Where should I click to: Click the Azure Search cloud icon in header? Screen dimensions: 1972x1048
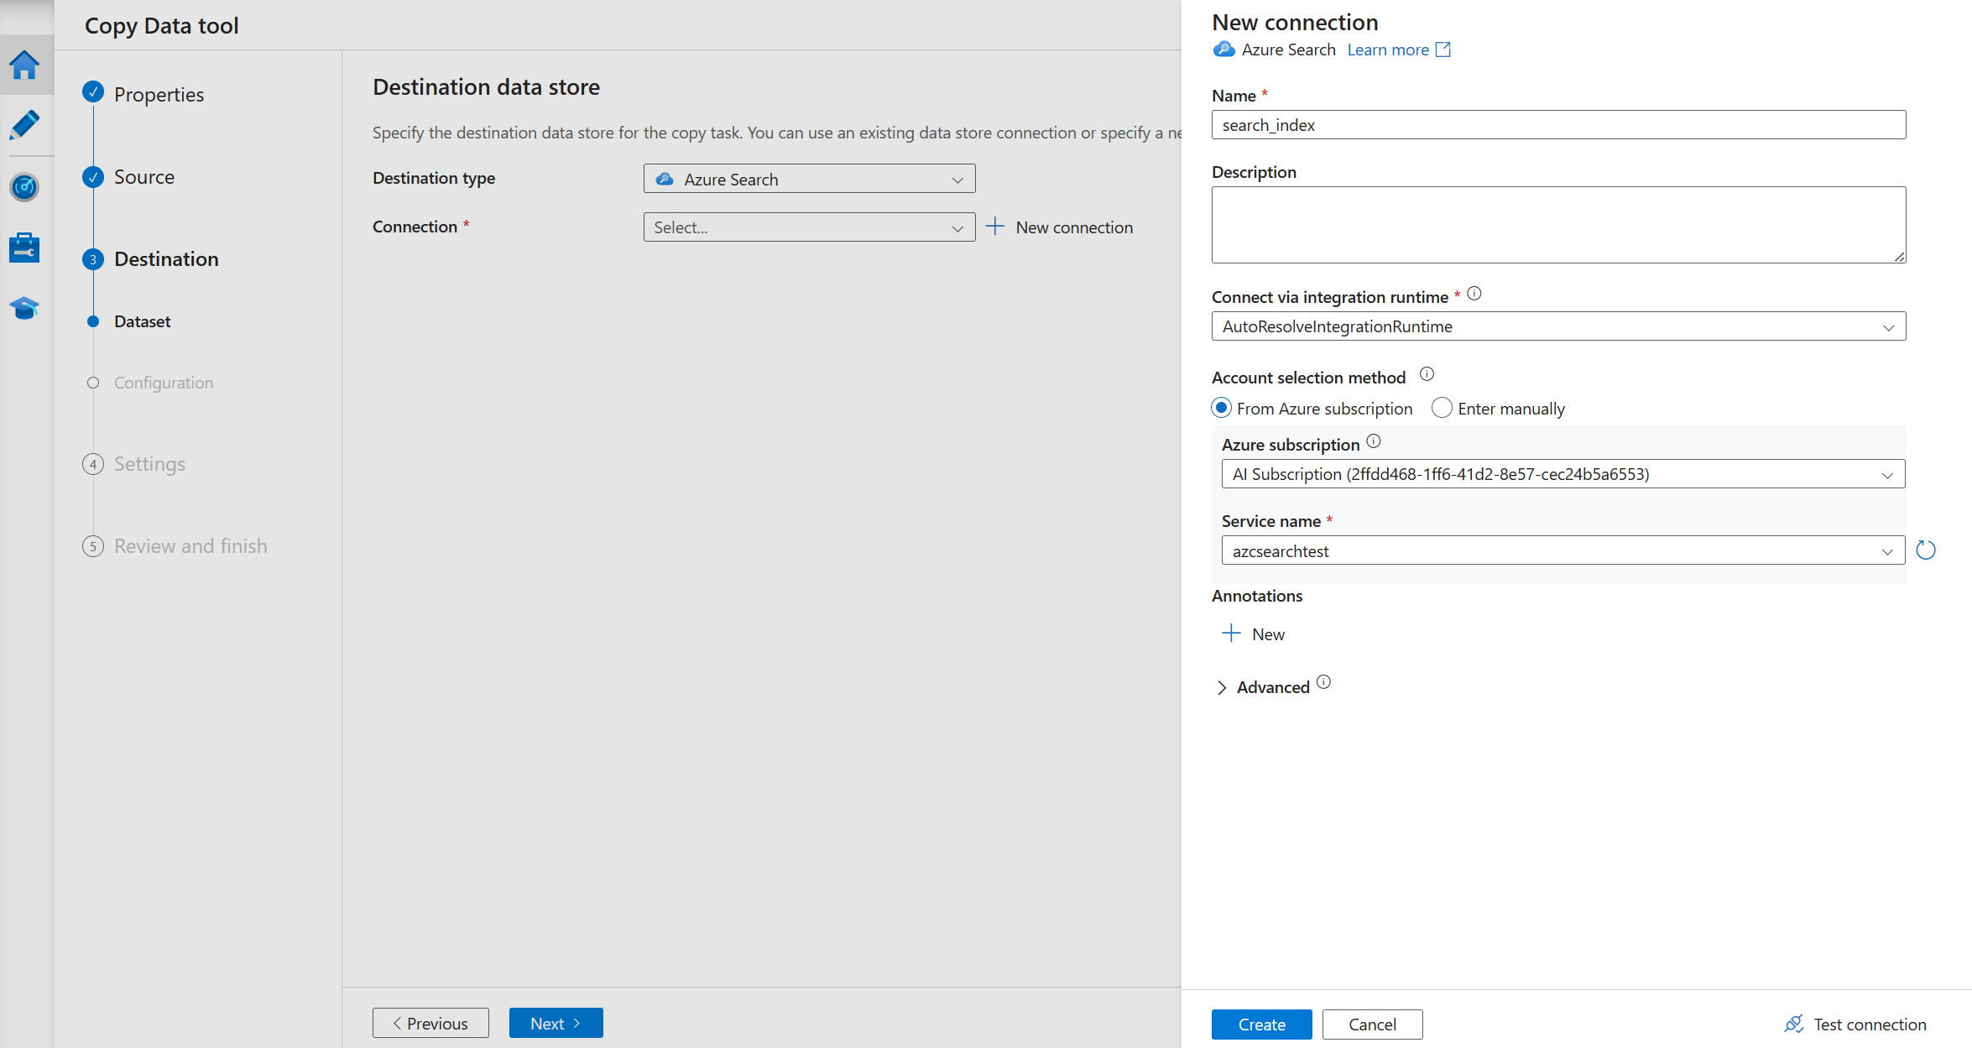(1223, 50)
